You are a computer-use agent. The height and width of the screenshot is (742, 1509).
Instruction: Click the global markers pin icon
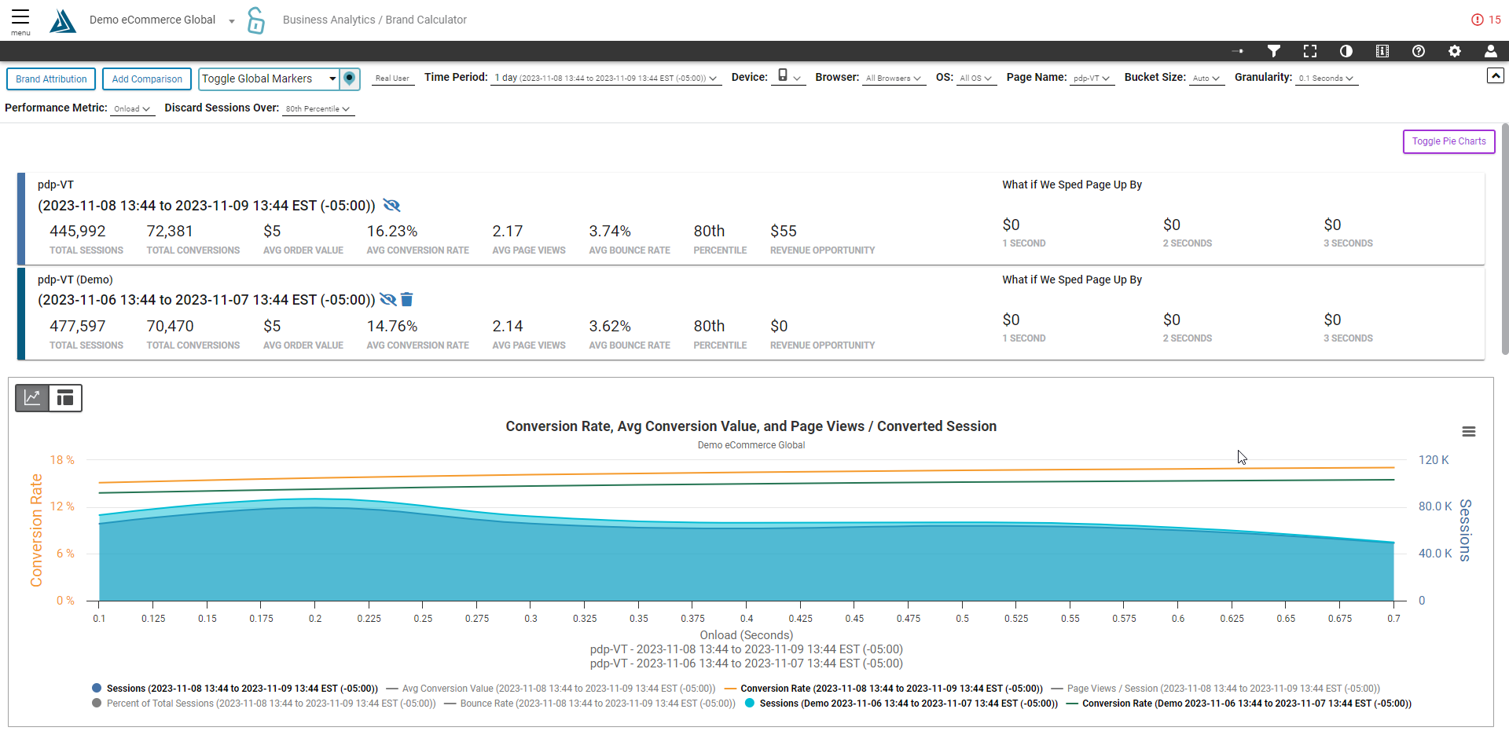pyautogui.click(x=350, y=79)
